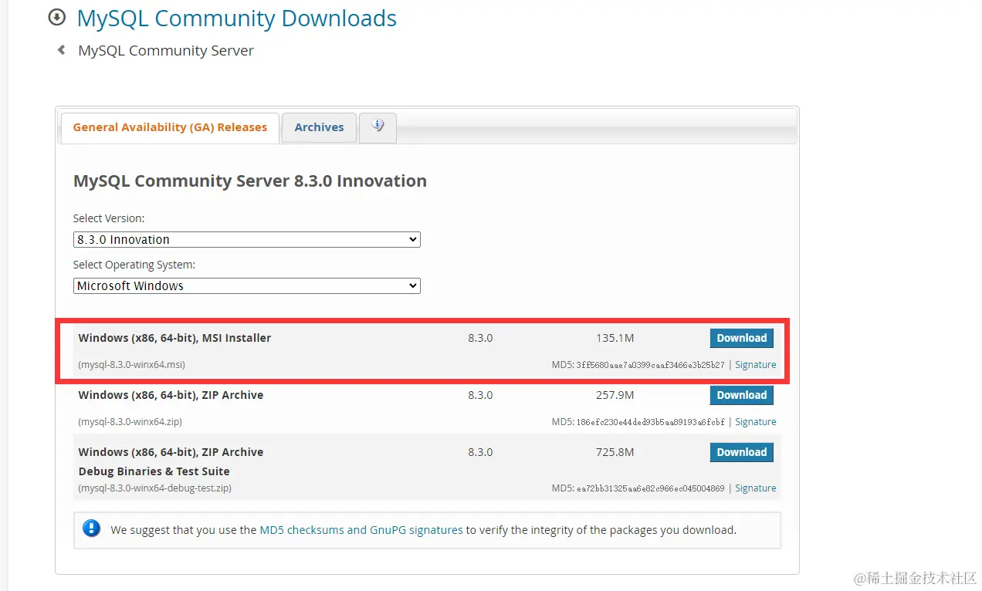Click the 257.9M file size
Viewport: 982px width, 591px height.
(x=615, y=395)
